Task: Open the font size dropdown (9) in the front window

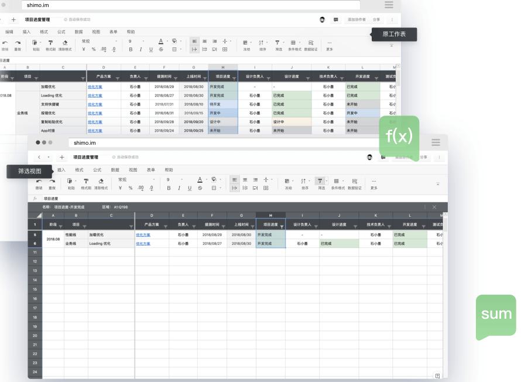Action: [174, 179]
